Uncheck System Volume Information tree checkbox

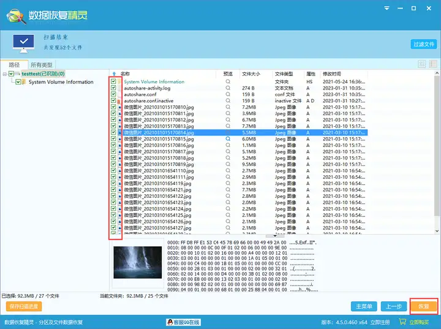click(x=18, y=82)
